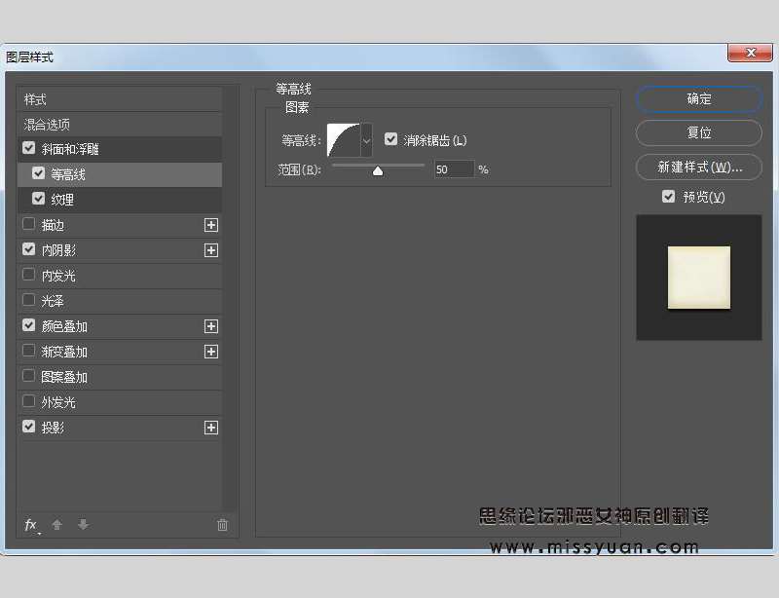Click the 范围 percentage input field
Viewport: 779px width, 598px height.
click(x=454, y=169)
